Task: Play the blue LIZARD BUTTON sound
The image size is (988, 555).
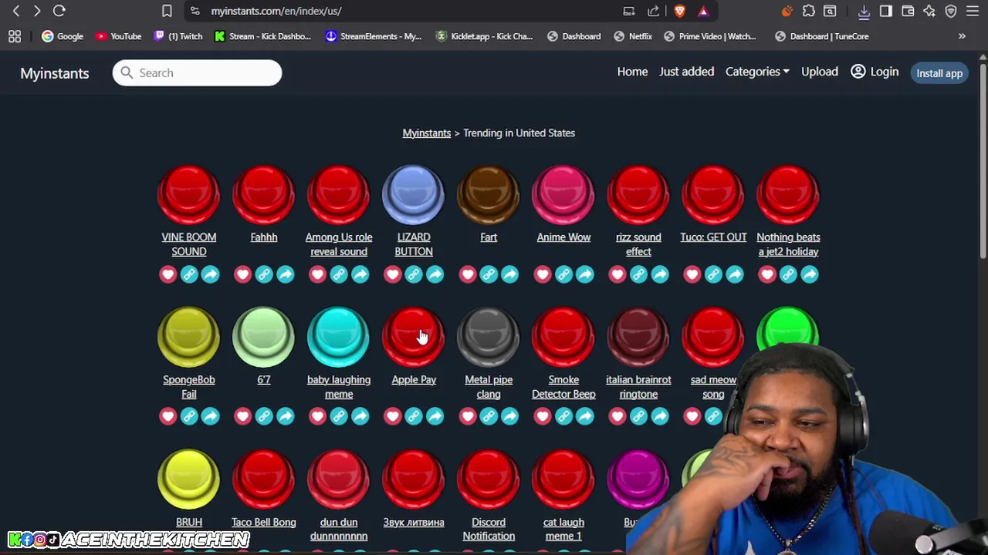Action: 414,194
